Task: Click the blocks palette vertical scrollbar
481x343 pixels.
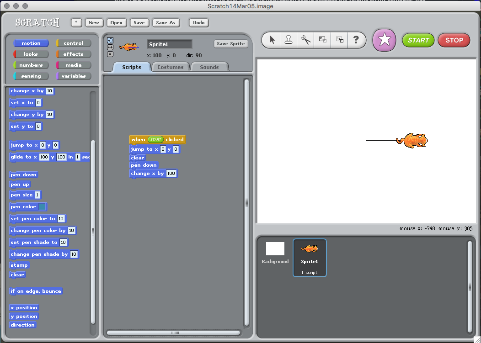Action: pos(93,232)
